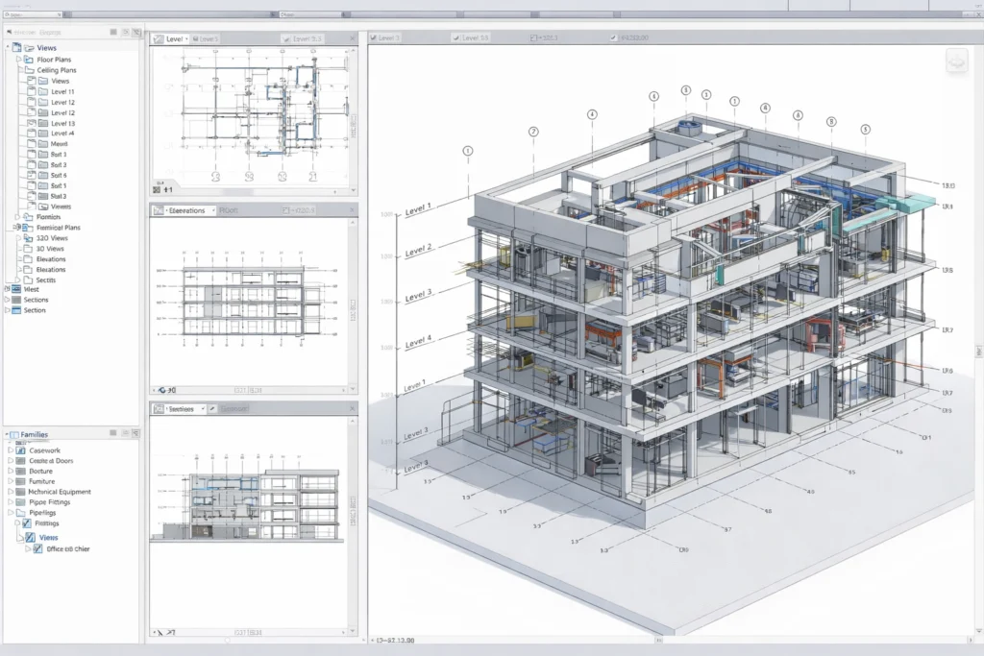Screen dimensions: 984x656
Task: Click the Casework family category icon
Action: pos(20,450)
